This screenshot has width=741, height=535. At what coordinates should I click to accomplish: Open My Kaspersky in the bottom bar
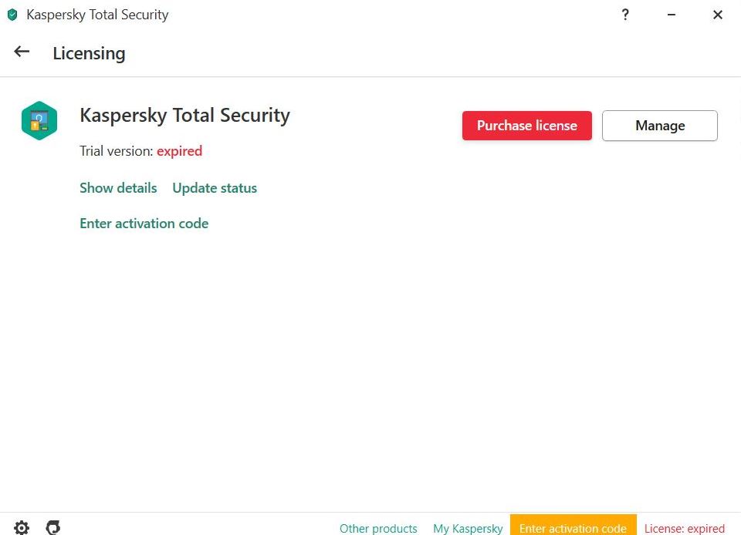(468, 528)
